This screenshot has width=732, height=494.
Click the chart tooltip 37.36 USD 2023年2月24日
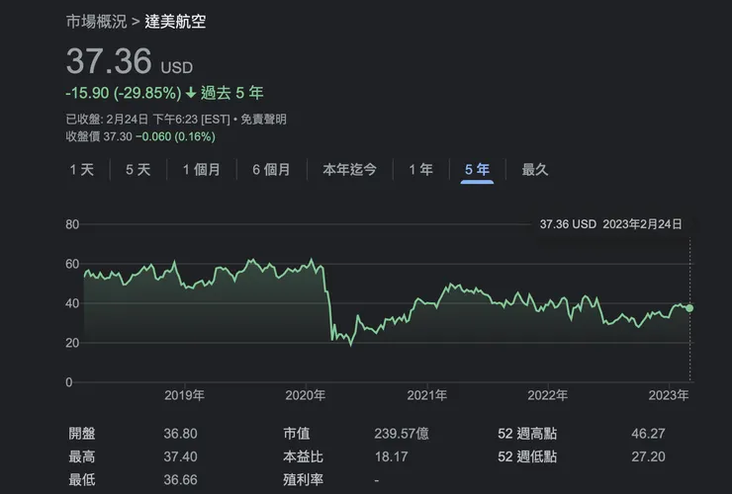tap(610, 224)
